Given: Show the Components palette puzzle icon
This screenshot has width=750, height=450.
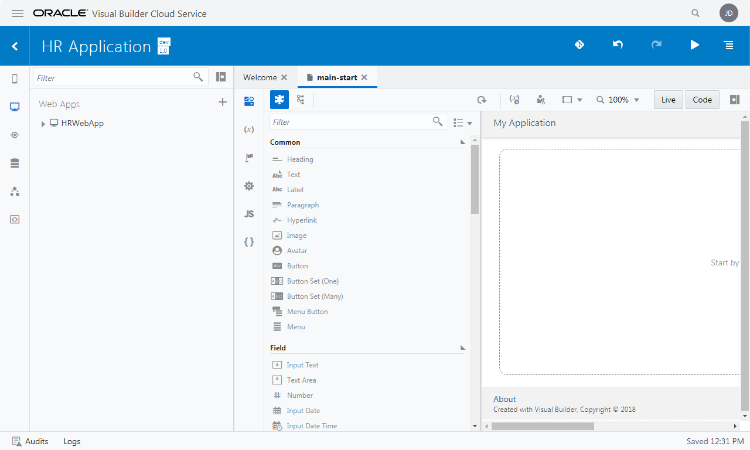Looking at the screenshot, I should (x=279, y=100).
